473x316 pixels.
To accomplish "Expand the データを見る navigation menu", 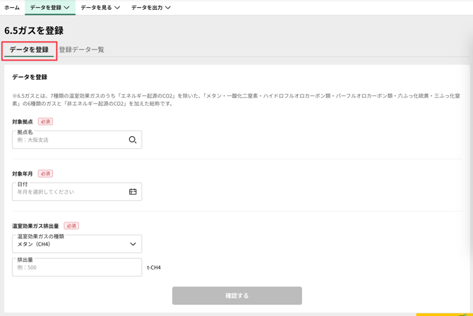I will pos(100,8).
